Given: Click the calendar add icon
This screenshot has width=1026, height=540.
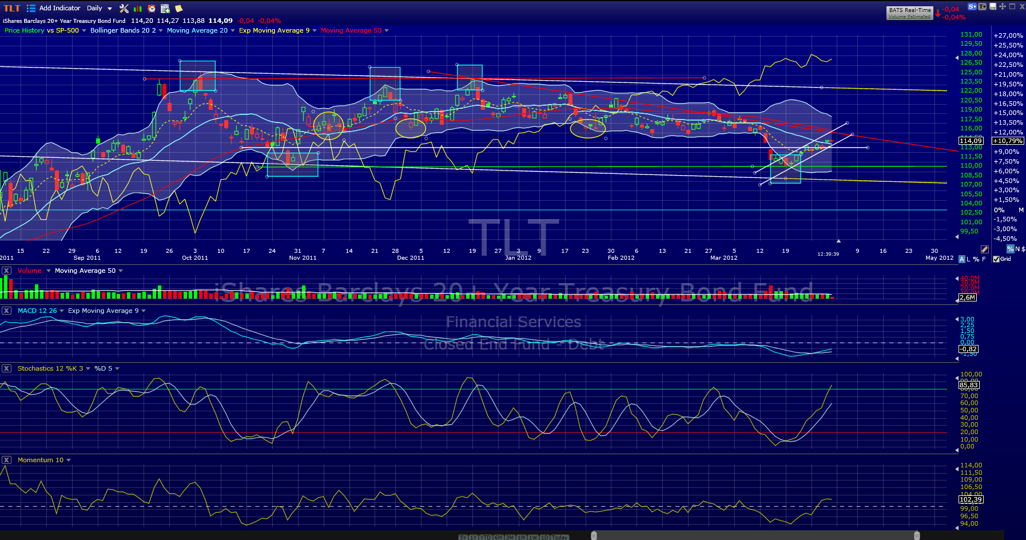Looking at the screenshot, I should [165, 8].
